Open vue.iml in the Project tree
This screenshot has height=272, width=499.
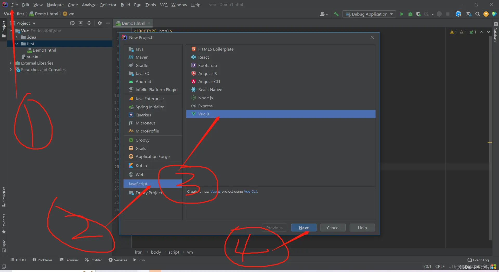coord(34,57)
